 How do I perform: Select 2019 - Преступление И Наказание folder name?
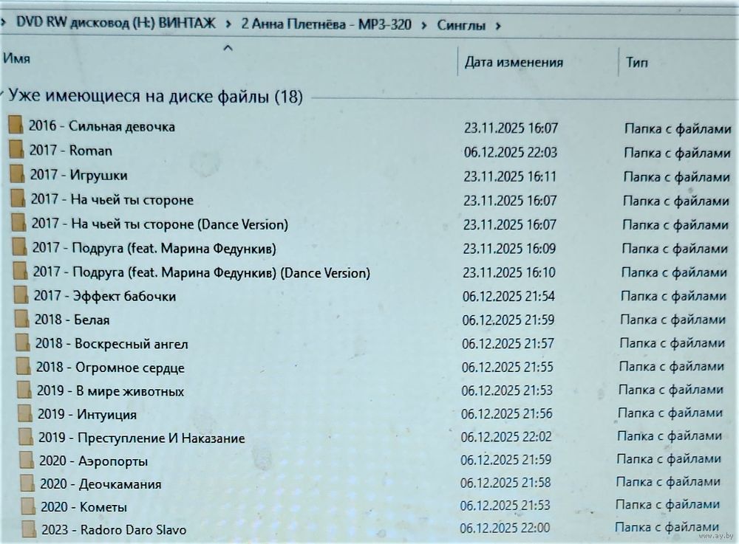141,438
